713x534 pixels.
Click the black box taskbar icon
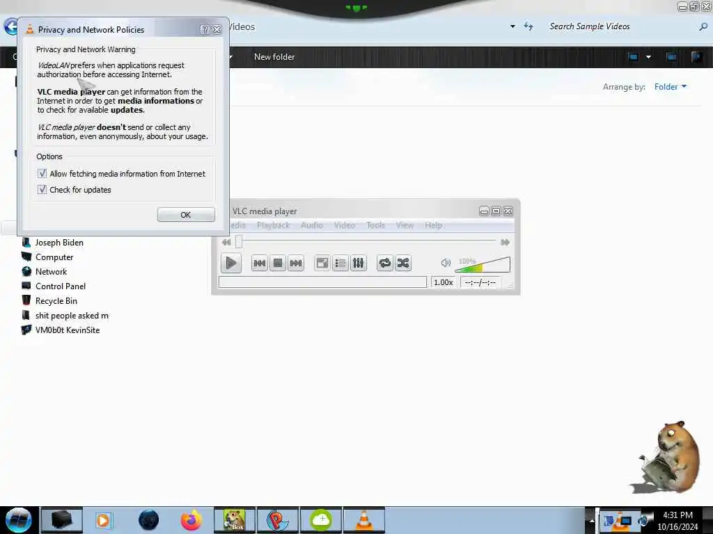pos(61,520)
